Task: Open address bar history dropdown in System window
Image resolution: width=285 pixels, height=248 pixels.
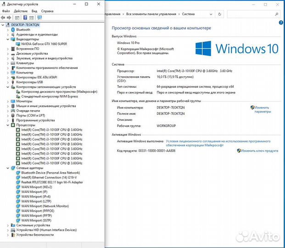Action: pyautogui.click(x=211, y=14)
